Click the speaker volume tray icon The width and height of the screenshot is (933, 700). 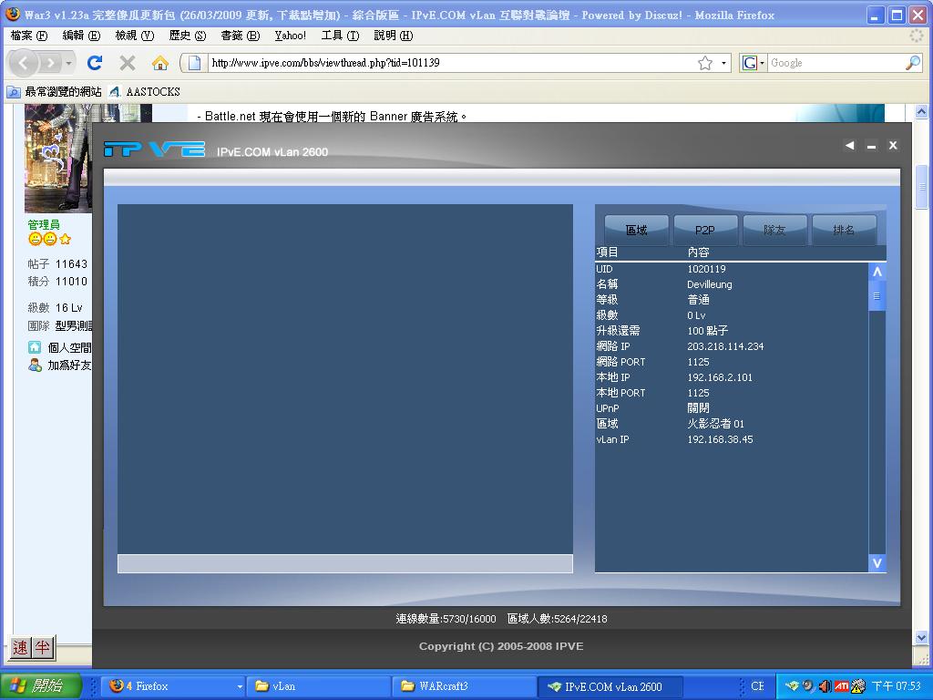click(825, 685)
